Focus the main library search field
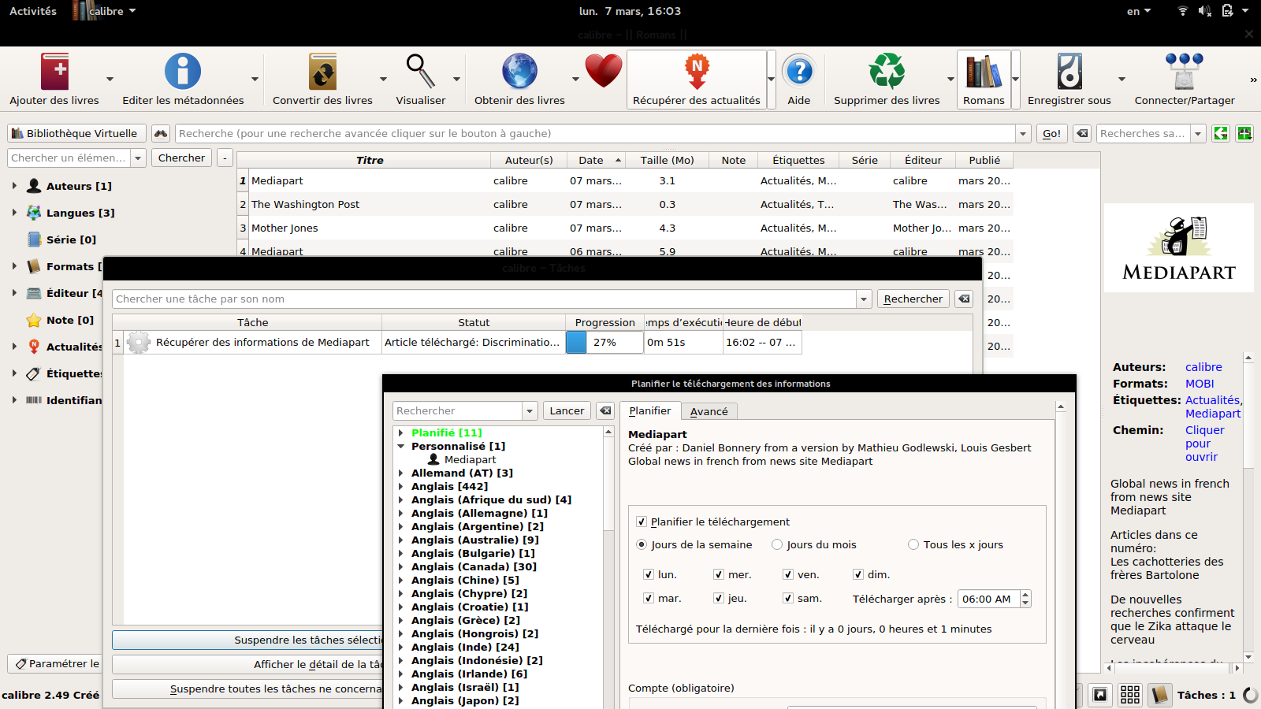The width and height of the screenshot is (1261, 709). pyautogui.click(x=595, y=134)
